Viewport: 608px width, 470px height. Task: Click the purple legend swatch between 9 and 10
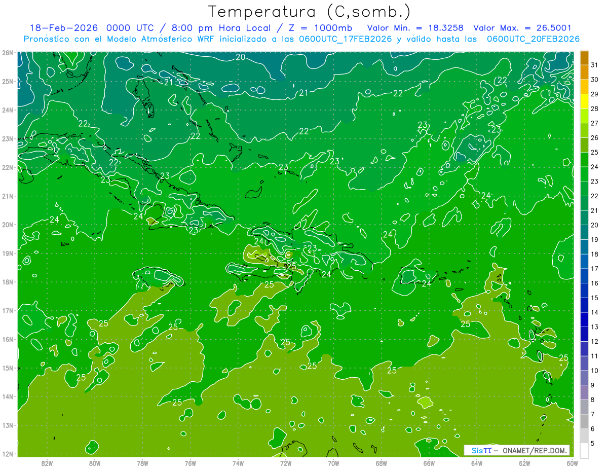pyautogui.click(x=584, y=378)
